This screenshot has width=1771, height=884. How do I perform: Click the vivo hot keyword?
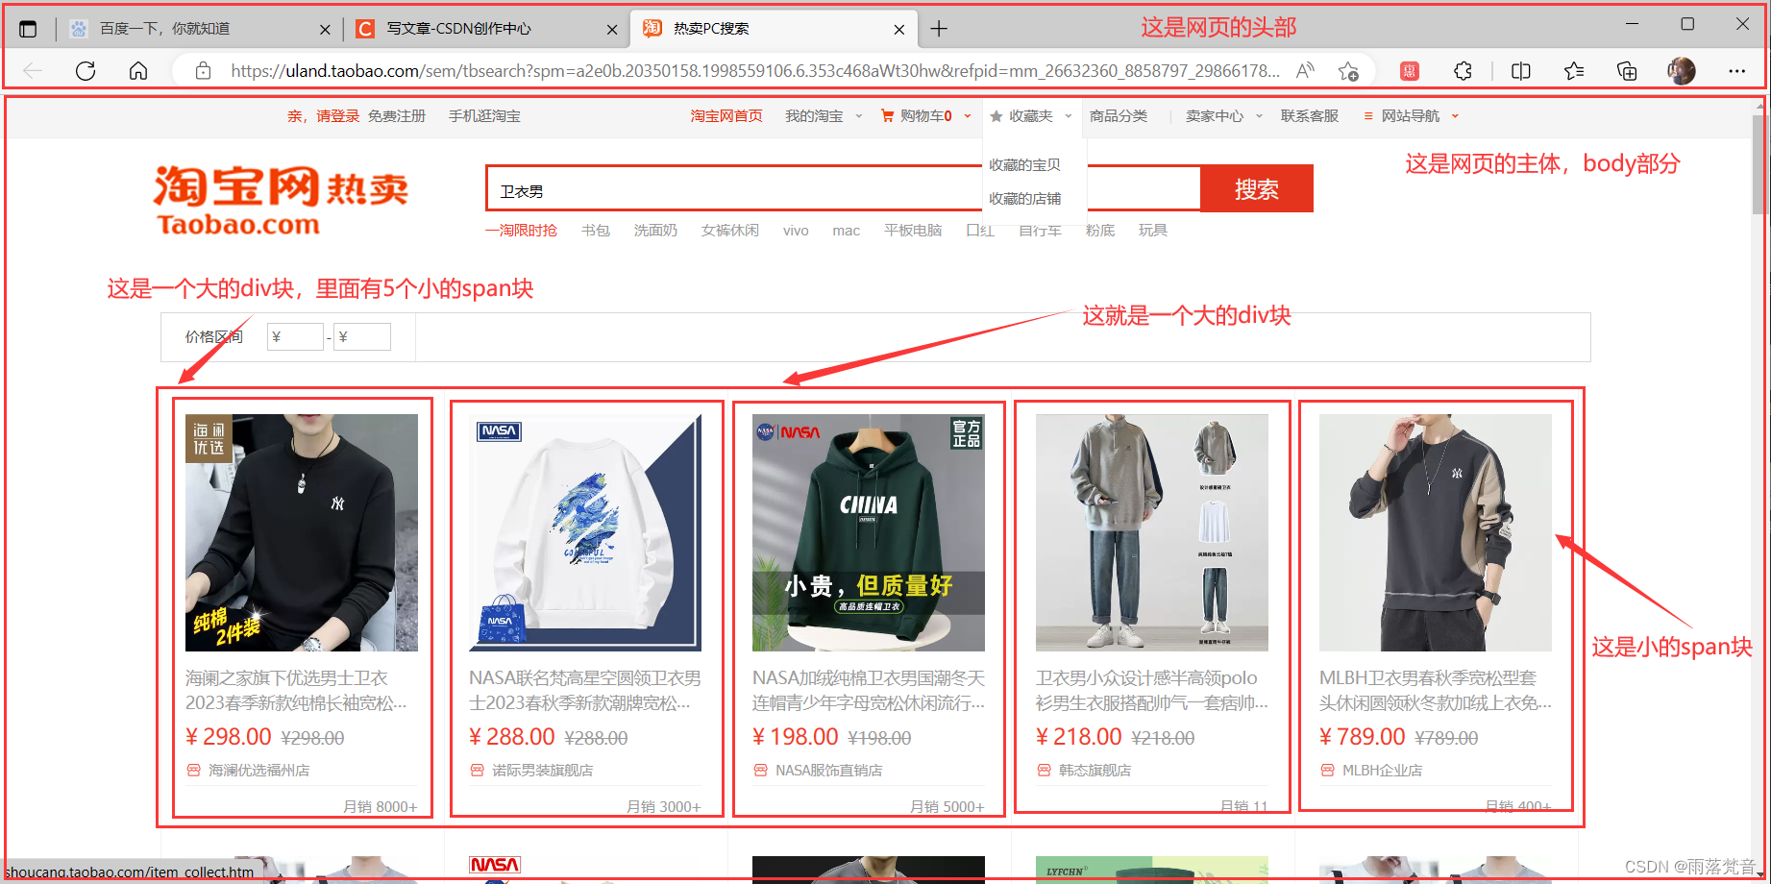[x=796, y=231]
